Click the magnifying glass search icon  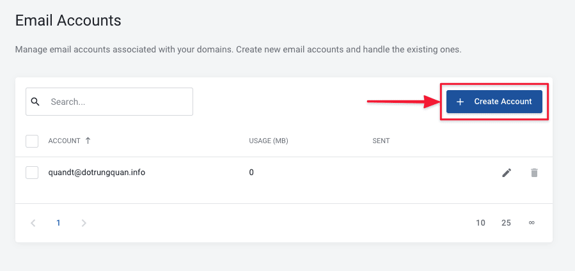coord(36,102)
